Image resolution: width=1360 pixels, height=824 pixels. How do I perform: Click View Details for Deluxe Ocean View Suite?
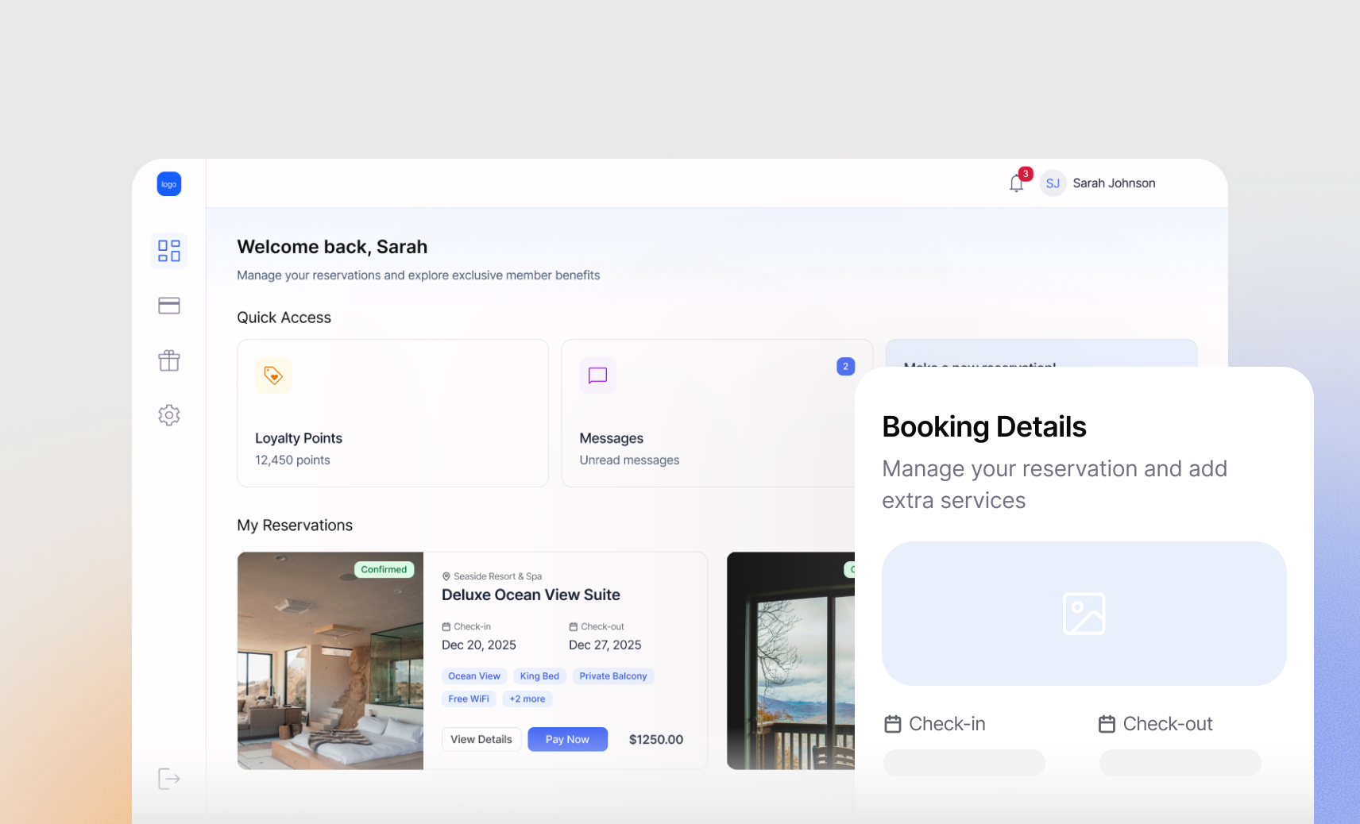coord(481,739)
